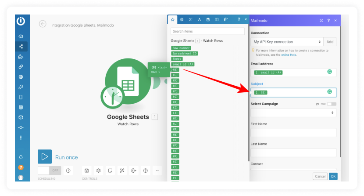
Task: Insert the (H) column variable
Action: (175, 102)
